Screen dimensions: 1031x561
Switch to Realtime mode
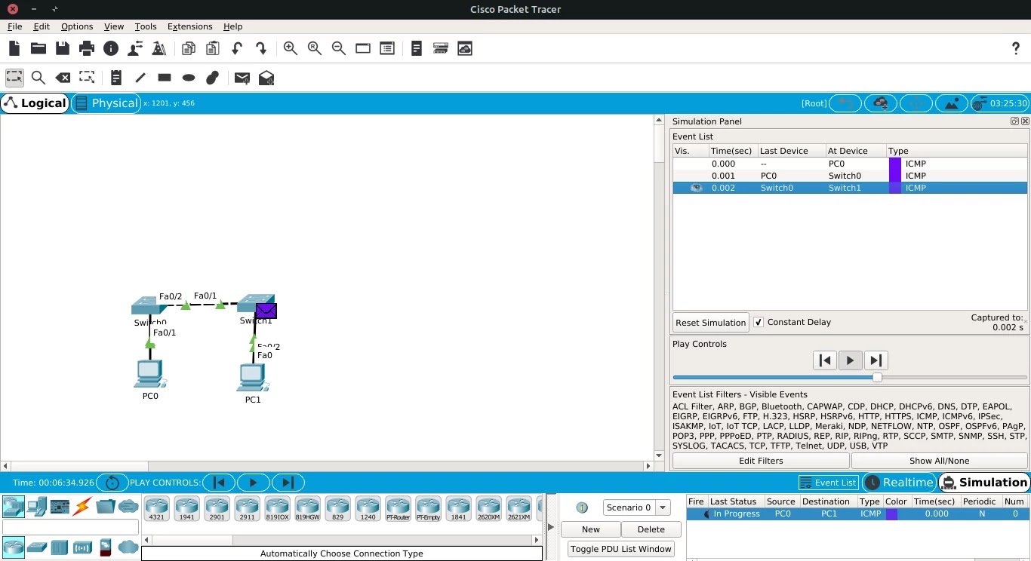tap(900, 483)
